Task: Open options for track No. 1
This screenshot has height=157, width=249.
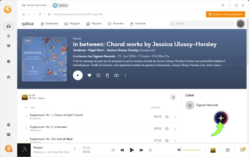Action: [175, 117]
